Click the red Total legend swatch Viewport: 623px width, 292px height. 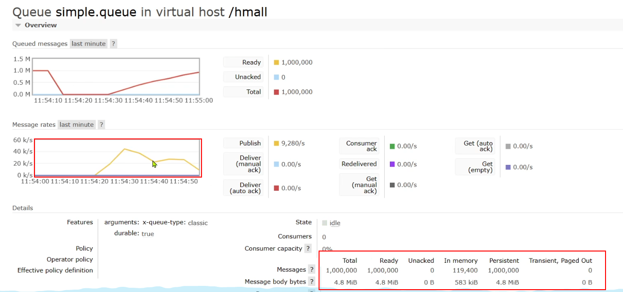[x=277, y=92]
